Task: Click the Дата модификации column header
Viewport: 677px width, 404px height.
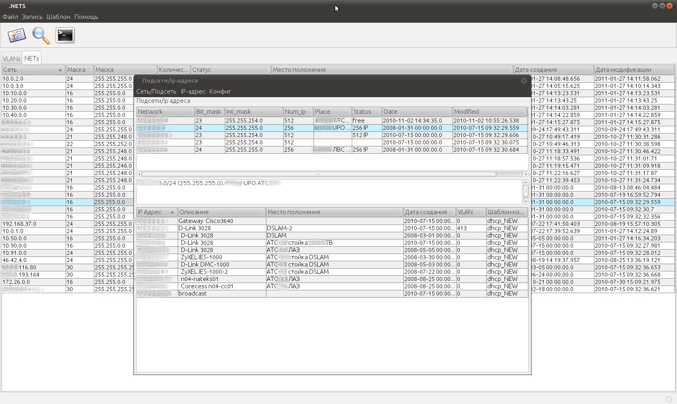Action: pos(633,70)
